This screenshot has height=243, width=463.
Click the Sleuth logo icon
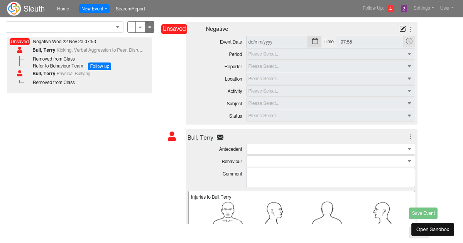[14, 8]
